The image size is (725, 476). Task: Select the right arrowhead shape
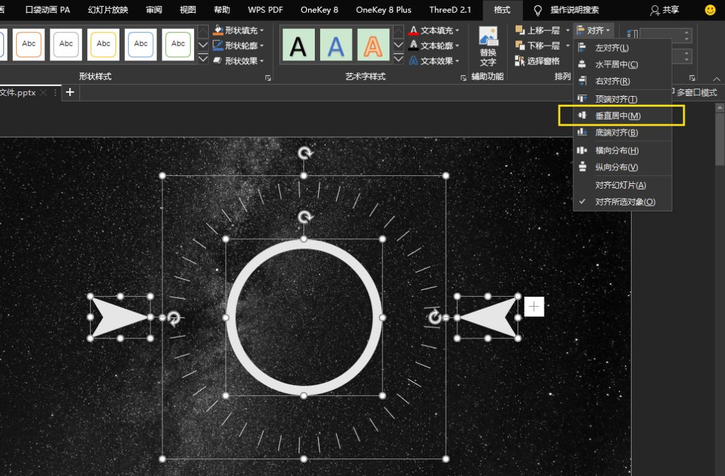pyautogui.click(x=488, y=318)
